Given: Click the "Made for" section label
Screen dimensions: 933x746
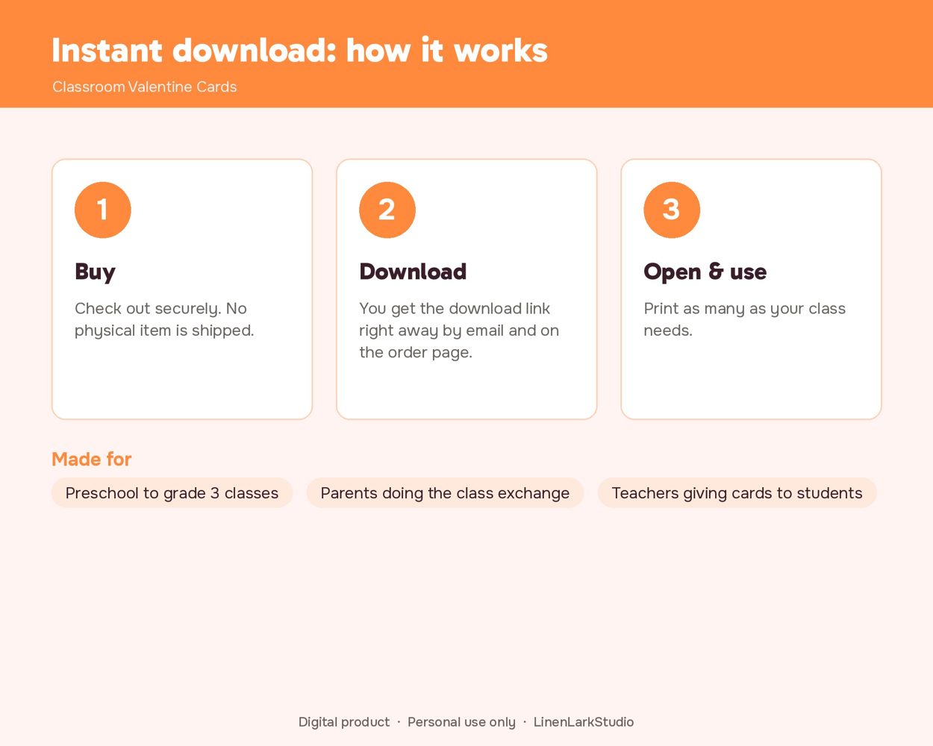Looking at the screenshot, I should point(92,459).
